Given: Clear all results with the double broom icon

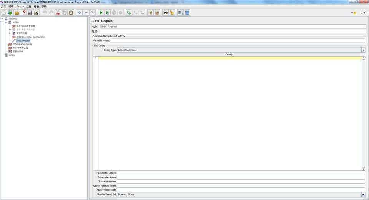Looking at the screenshot, I should [x=157, y=13].
